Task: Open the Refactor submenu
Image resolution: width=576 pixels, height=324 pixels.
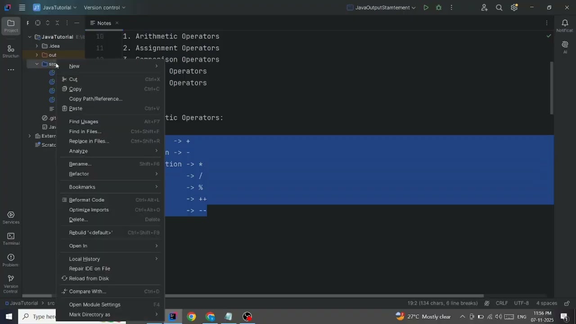Action: click(111, 174)
